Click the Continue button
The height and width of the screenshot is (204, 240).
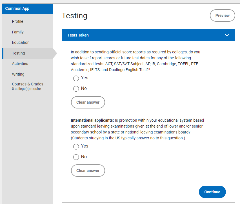pyautogui.click(x=212, y=192)
